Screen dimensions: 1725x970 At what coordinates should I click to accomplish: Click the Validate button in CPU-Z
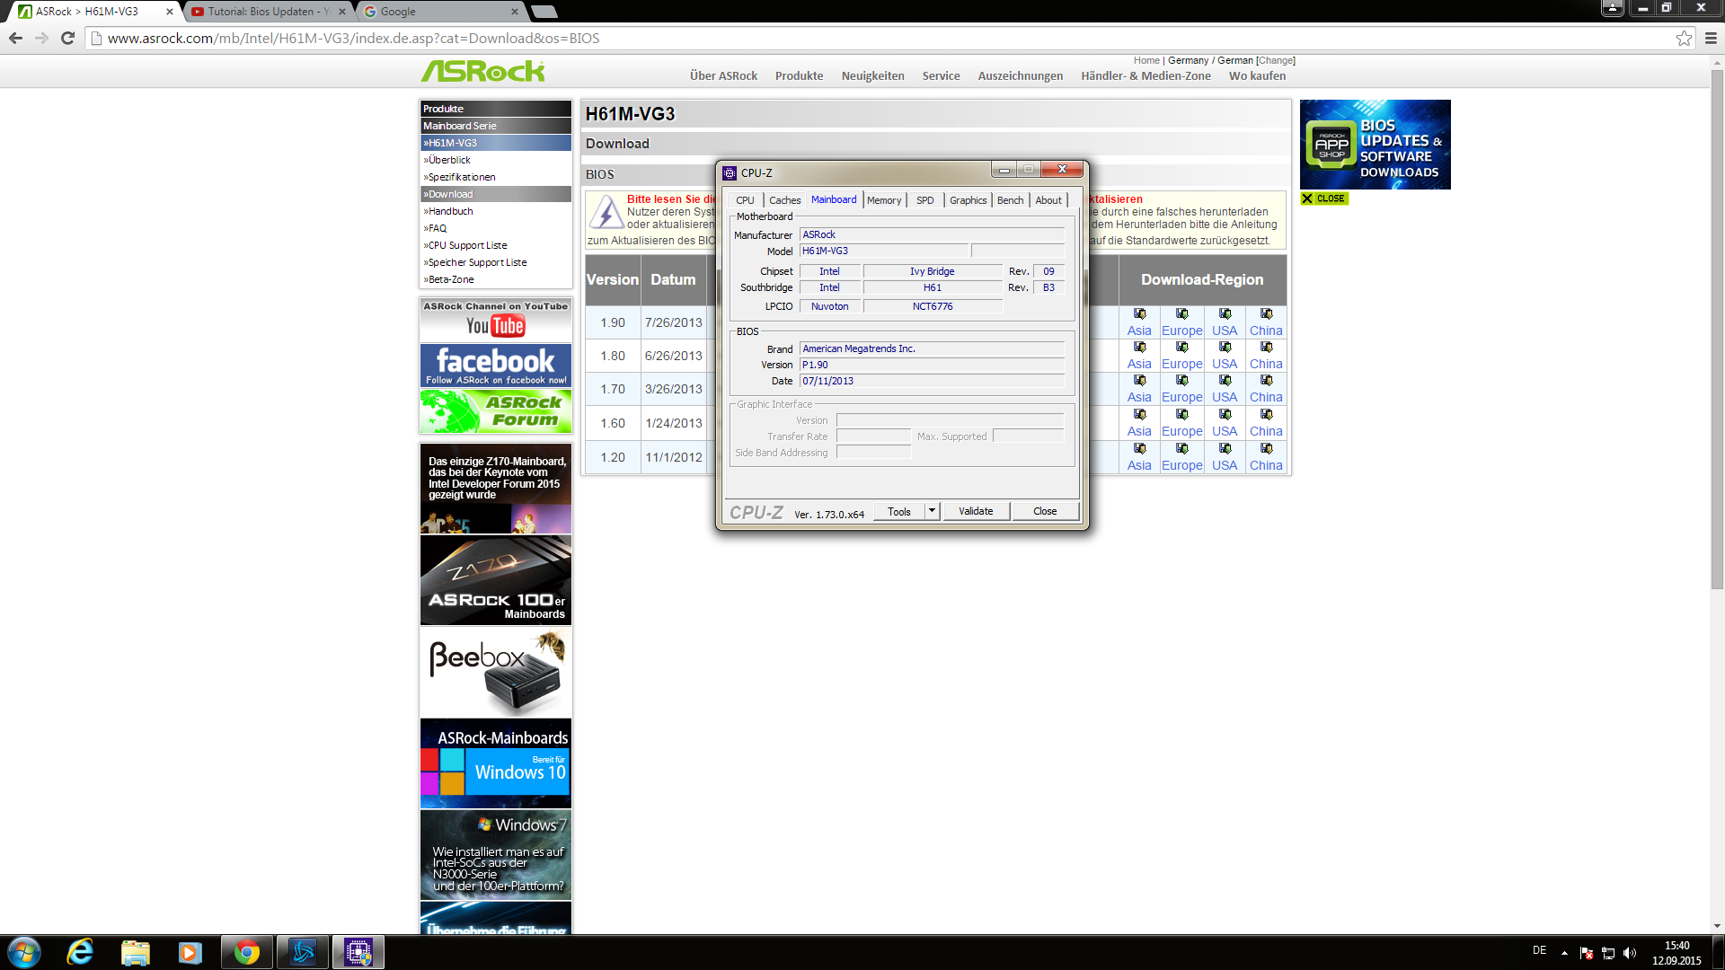[x=976, y=511]
